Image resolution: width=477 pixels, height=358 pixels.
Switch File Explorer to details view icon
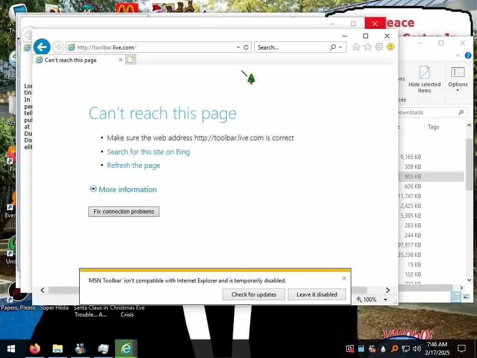coord(456,297)
